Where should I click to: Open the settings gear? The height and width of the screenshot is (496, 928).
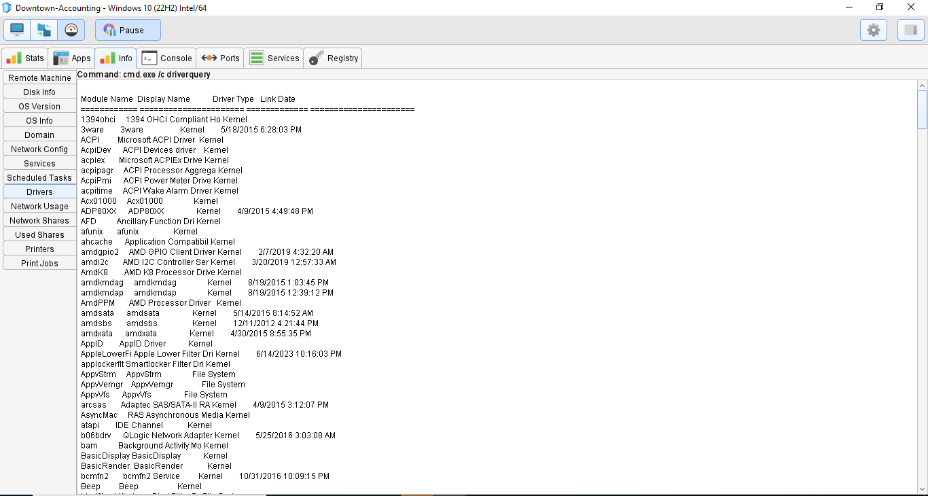[873, 30]
